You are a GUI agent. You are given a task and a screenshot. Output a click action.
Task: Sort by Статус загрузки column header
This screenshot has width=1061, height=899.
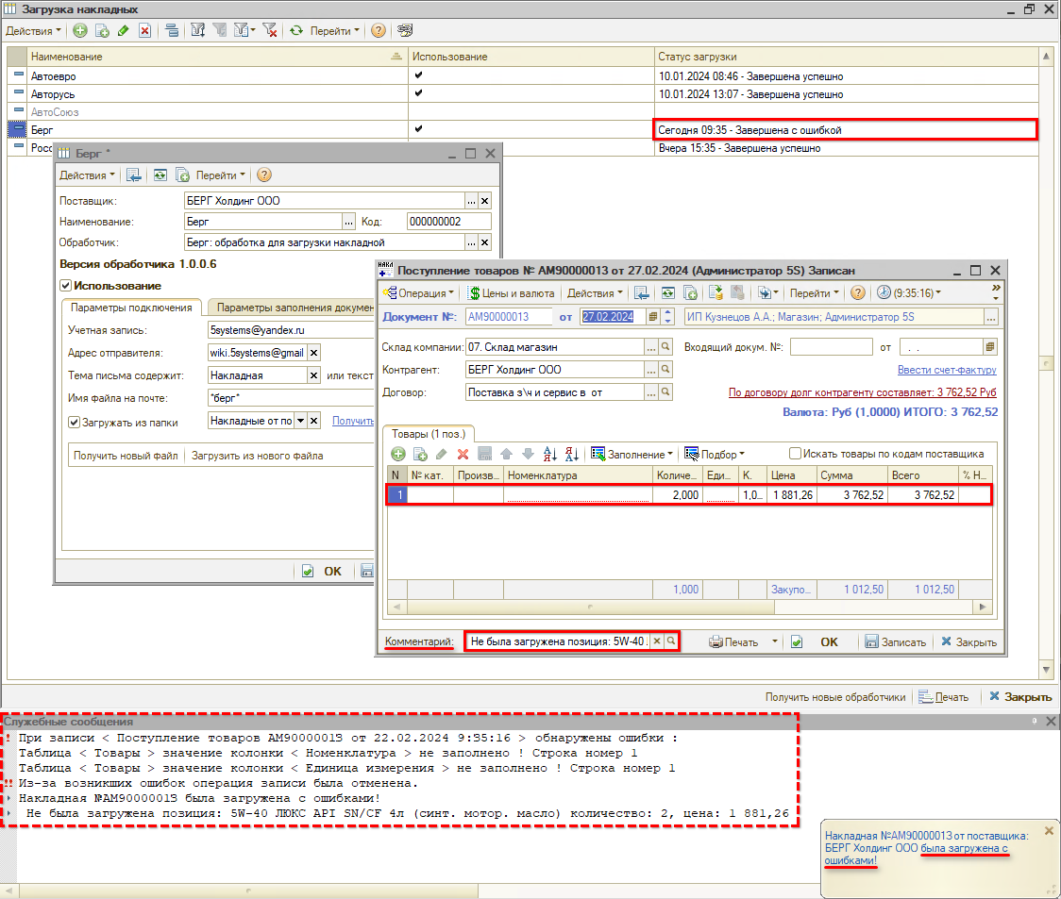click(846, 57)
